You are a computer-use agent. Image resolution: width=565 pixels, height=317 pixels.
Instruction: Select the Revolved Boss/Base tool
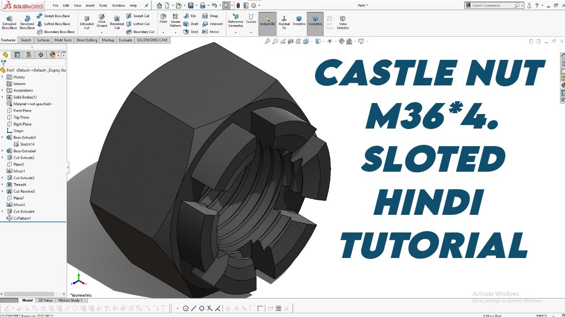[x=27, y=22]
